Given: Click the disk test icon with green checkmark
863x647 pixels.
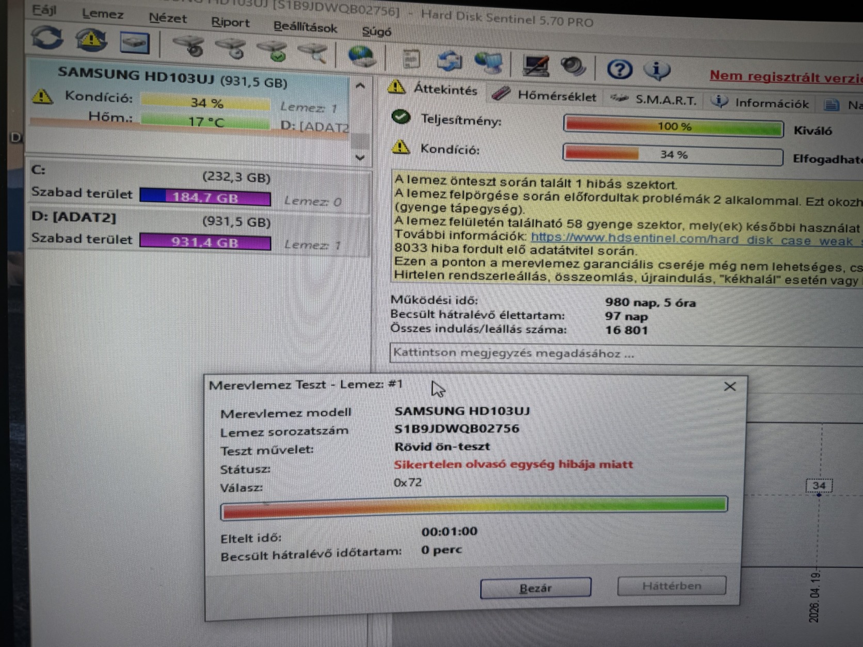Looking at the screenshot, I should 273,51.
